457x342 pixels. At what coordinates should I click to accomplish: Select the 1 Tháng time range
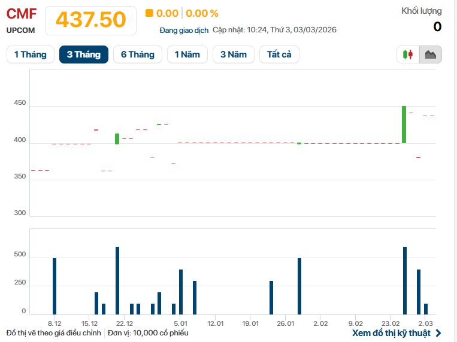(x=30, y=55)
